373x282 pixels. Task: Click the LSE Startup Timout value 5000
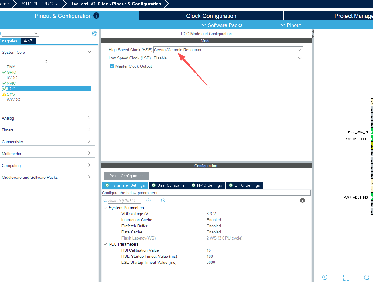(x=210, y=262)
